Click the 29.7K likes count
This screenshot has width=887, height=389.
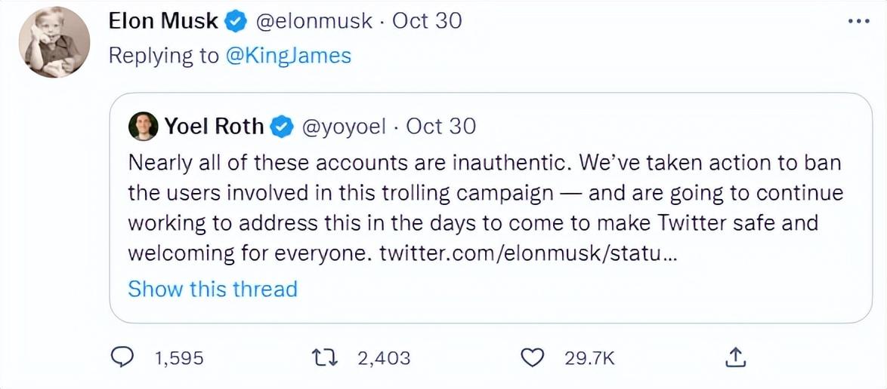[x=590, y=358]
